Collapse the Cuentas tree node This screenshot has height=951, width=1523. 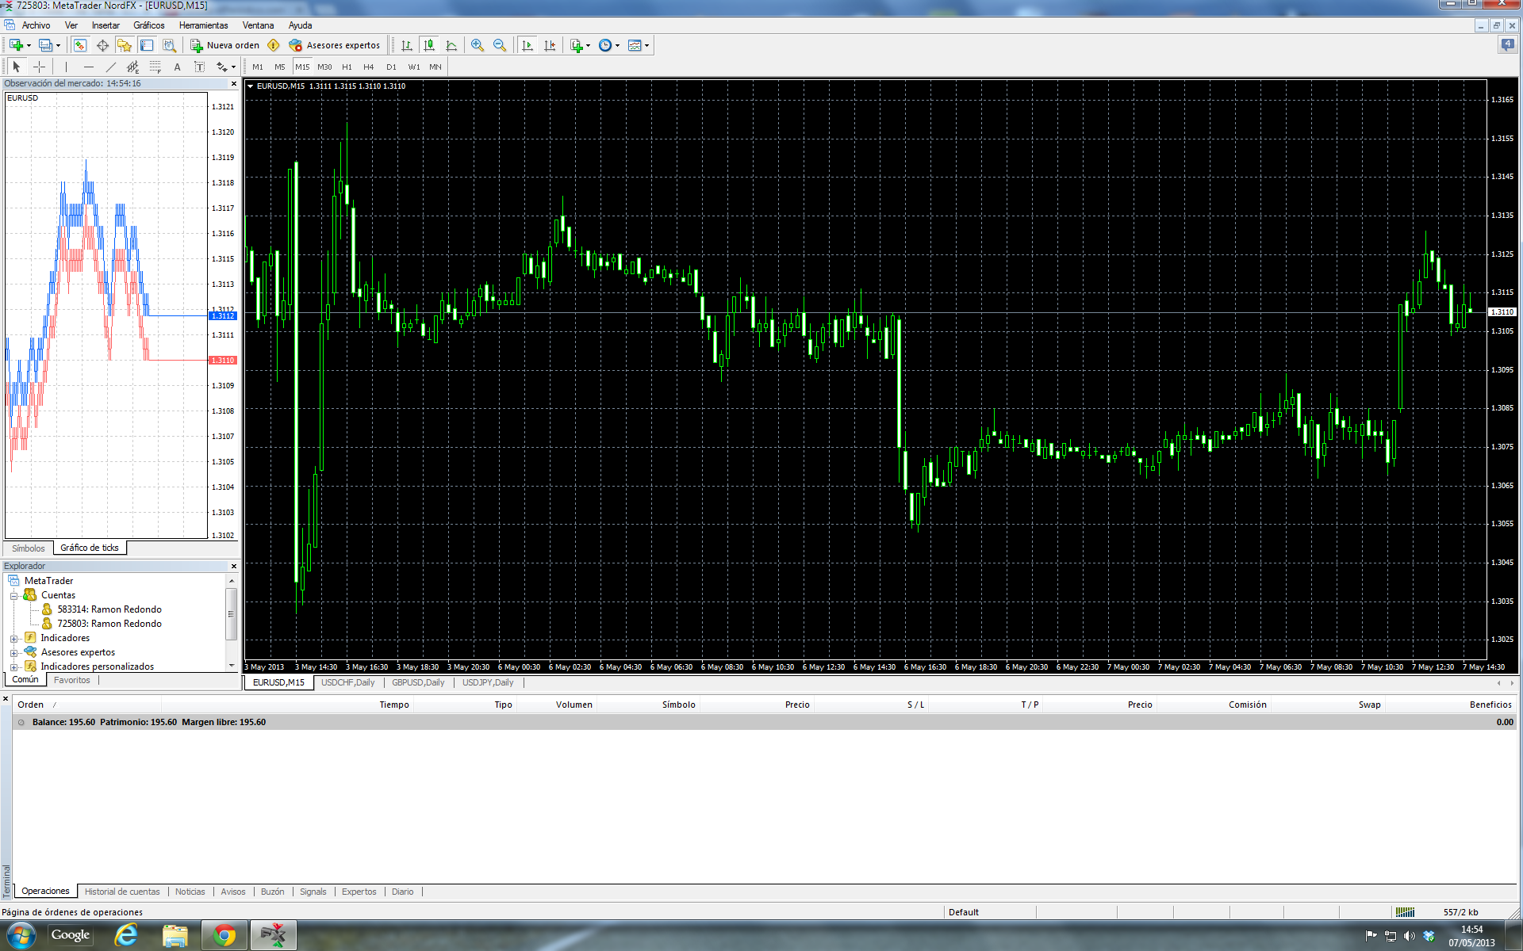[13, 595]
